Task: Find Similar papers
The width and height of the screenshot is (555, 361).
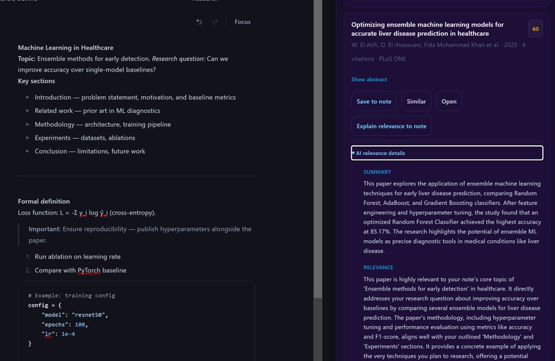Action: [416, 102]
